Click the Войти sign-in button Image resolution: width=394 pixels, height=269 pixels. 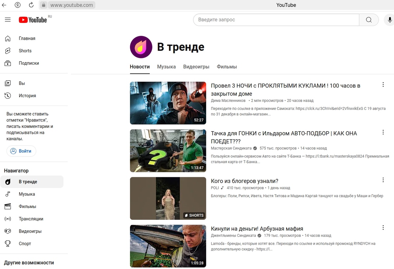point(21,151)
